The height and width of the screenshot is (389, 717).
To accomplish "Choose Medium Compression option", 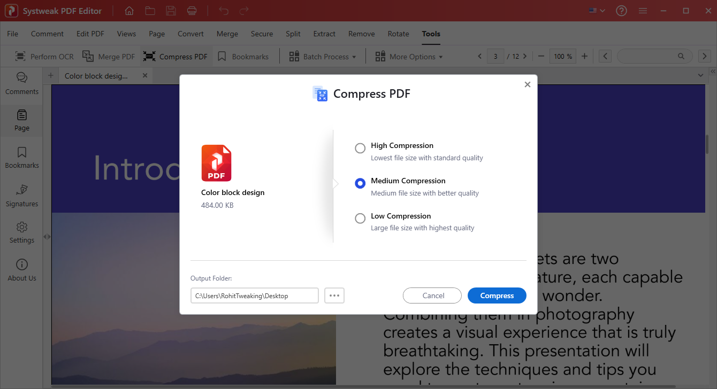I will tap(360, 183).
